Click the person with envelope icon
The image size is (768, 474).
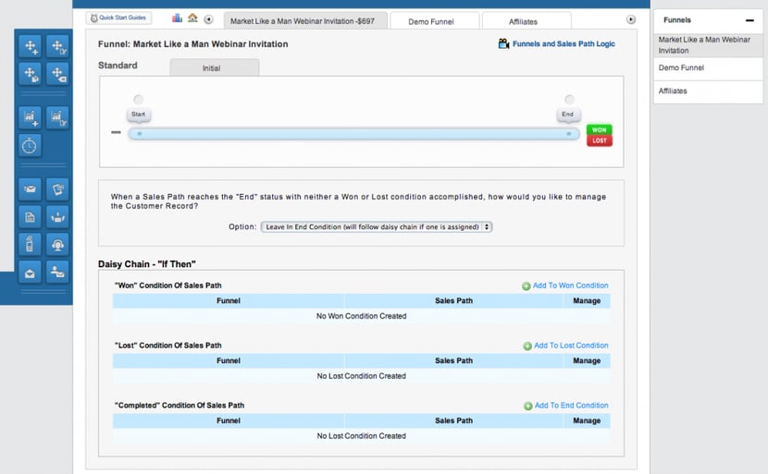[57, 272]
